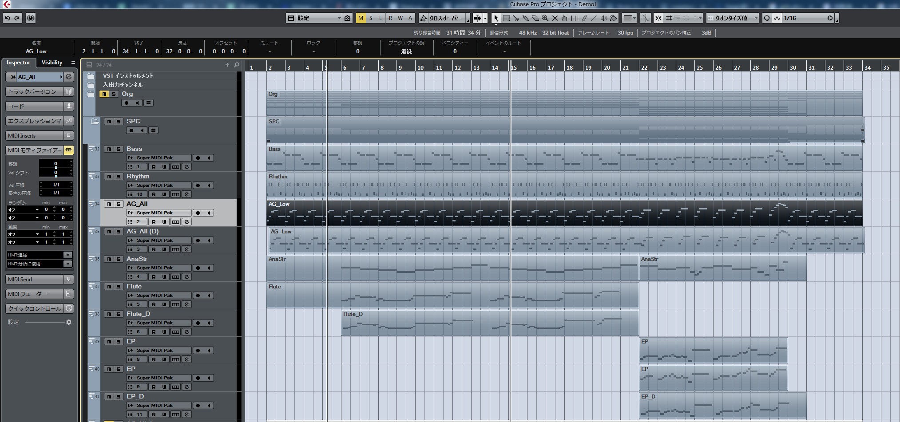Select the Mute X tool
The image size is (900, 422).
[555, 18]
